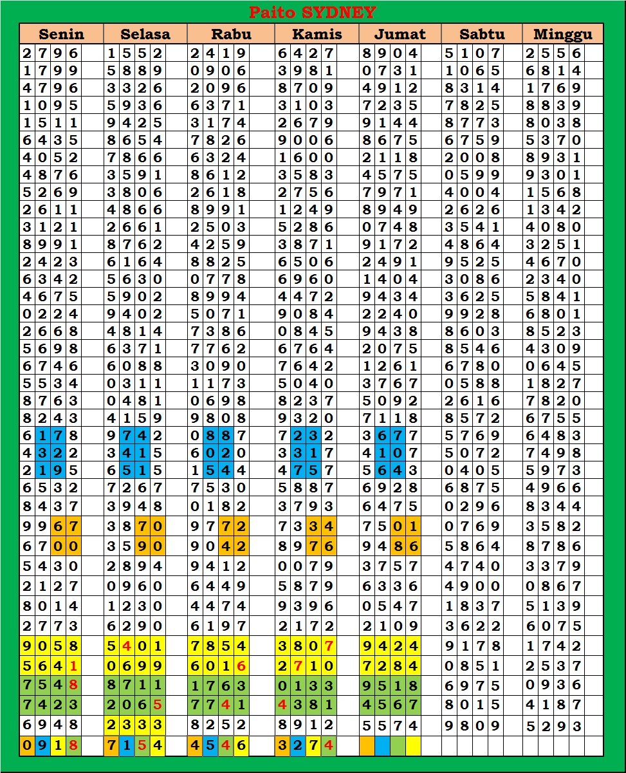
Task: Choose the Kamis column header
Action: 317,34
